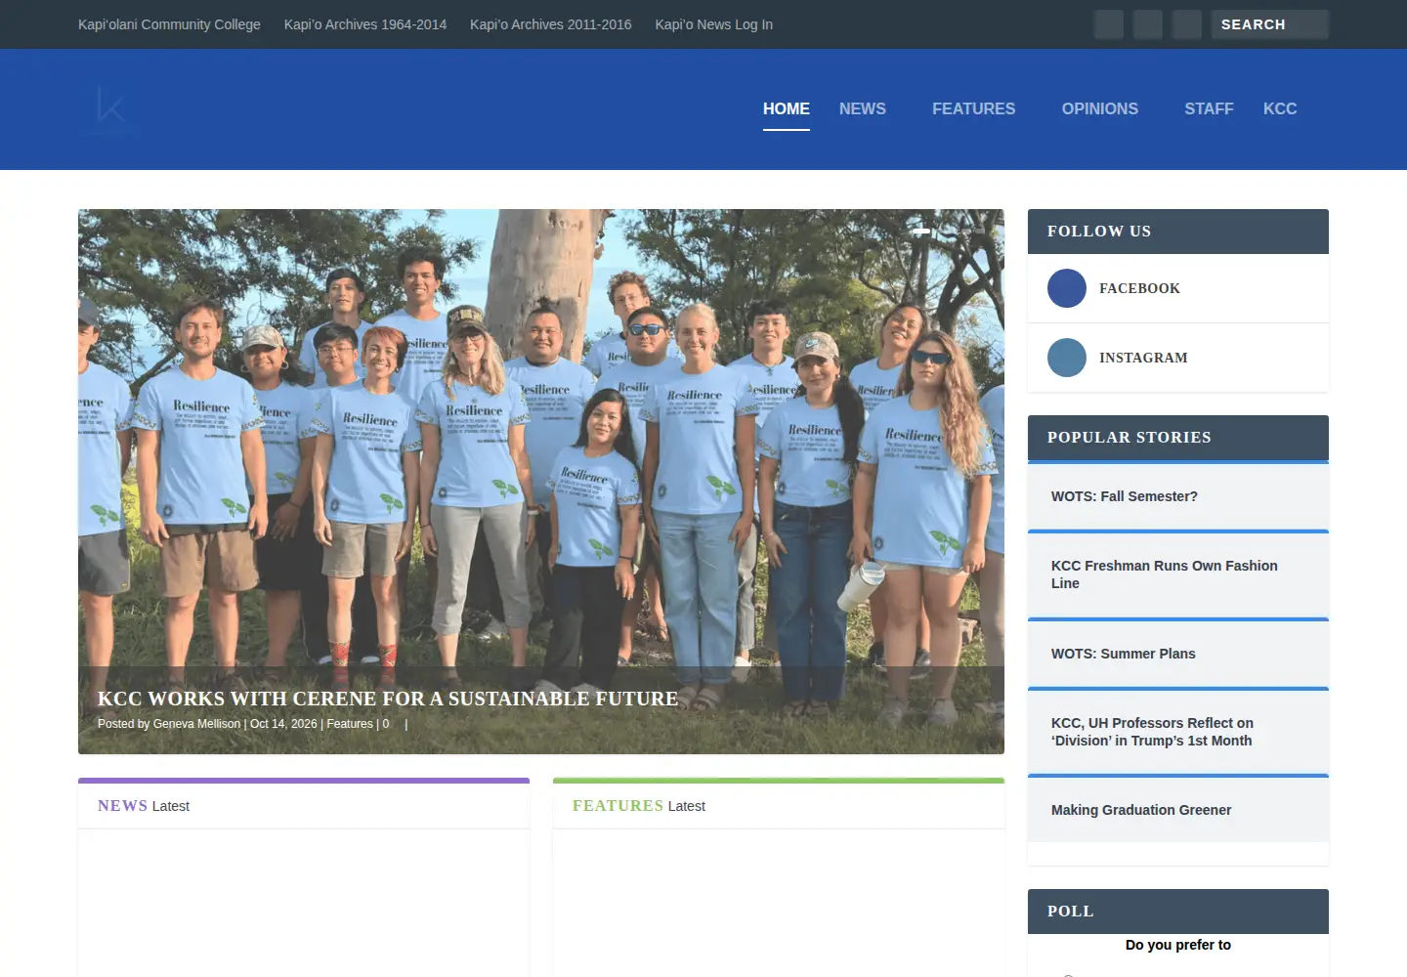This screenshot has height=977, width=1407.
Task: Click the Oct 14, 2026 post date
Action: point(283,724)
